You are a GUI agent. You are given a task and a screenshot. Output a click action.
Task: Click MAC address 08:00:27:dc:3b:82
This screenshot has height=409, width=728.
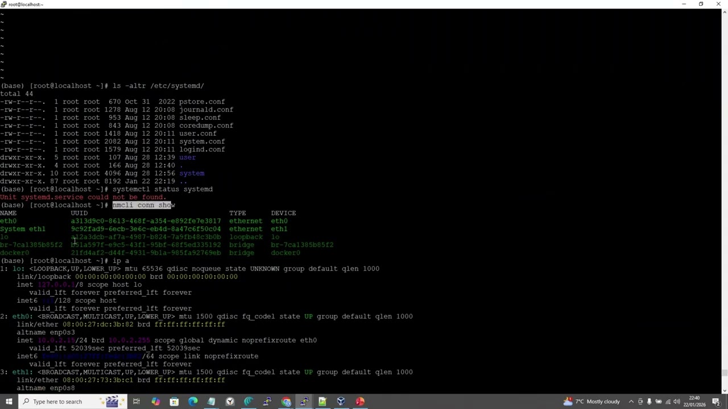tap(98, 324)
